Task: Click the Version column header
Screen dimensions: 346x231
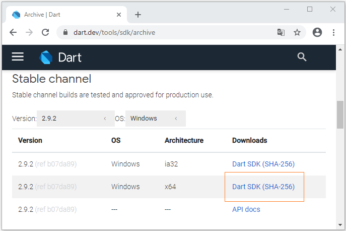Action: [30, 140]
